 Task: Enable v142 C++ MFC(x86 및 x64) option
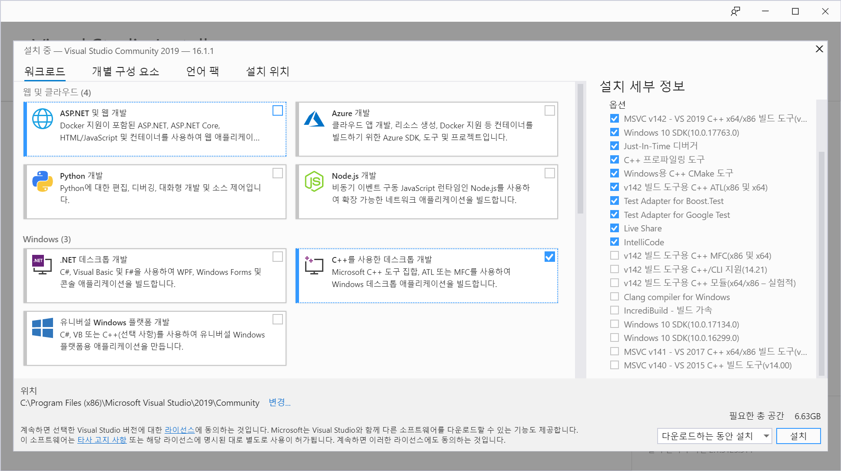coord(615,255)
